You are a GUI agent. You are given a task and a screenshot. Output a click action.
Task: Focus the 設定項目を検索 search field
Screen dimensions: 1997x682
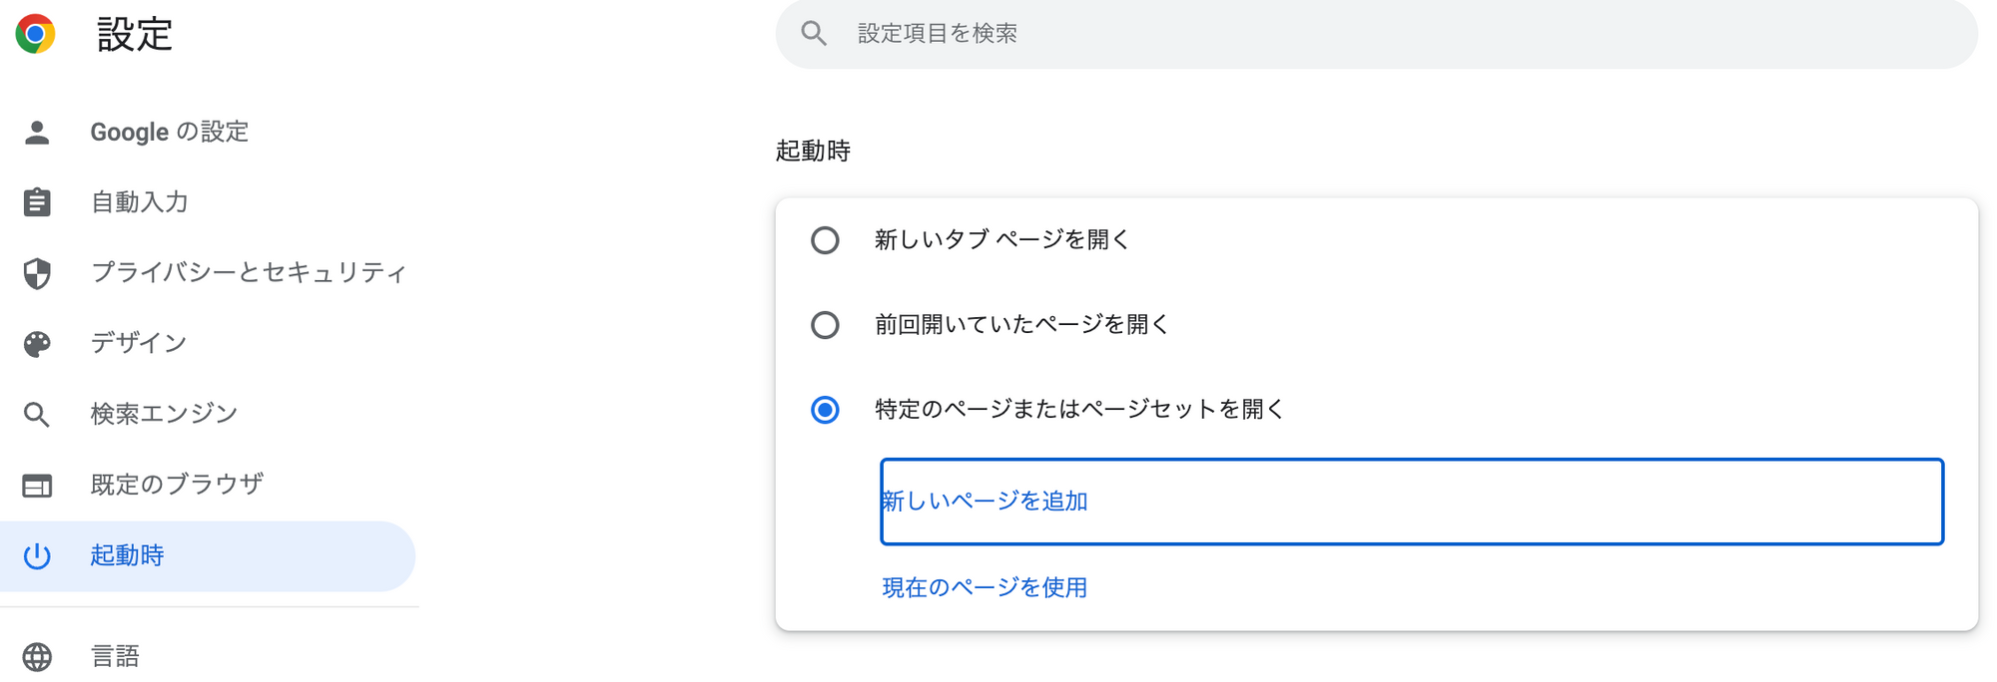(1376, 34)
